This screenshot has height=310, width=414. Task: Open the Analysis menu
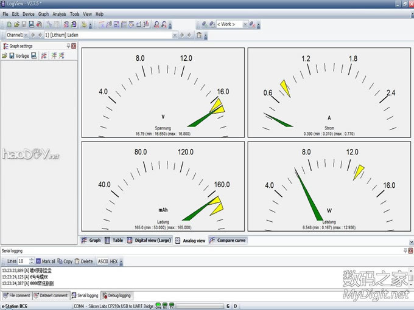coord(59,13)
